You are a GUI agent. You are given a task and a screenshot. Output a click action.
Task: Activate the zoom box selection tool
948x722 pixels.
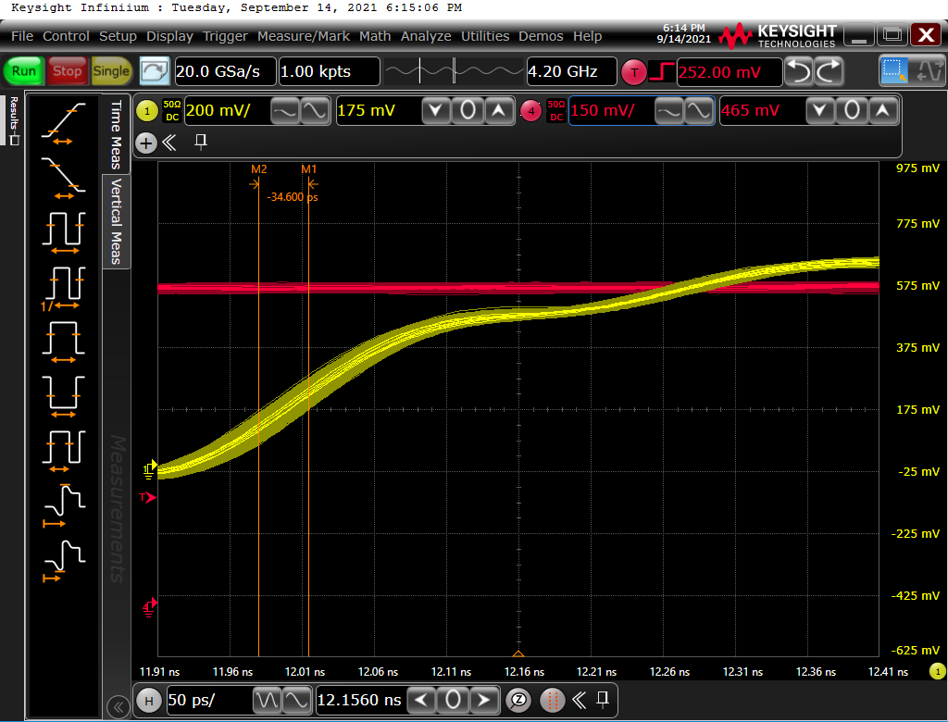(x=894, y=71)
